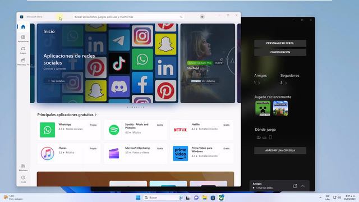
Task: Switch to Microsoft Store from taskbar icon
Action: [213, 198]
